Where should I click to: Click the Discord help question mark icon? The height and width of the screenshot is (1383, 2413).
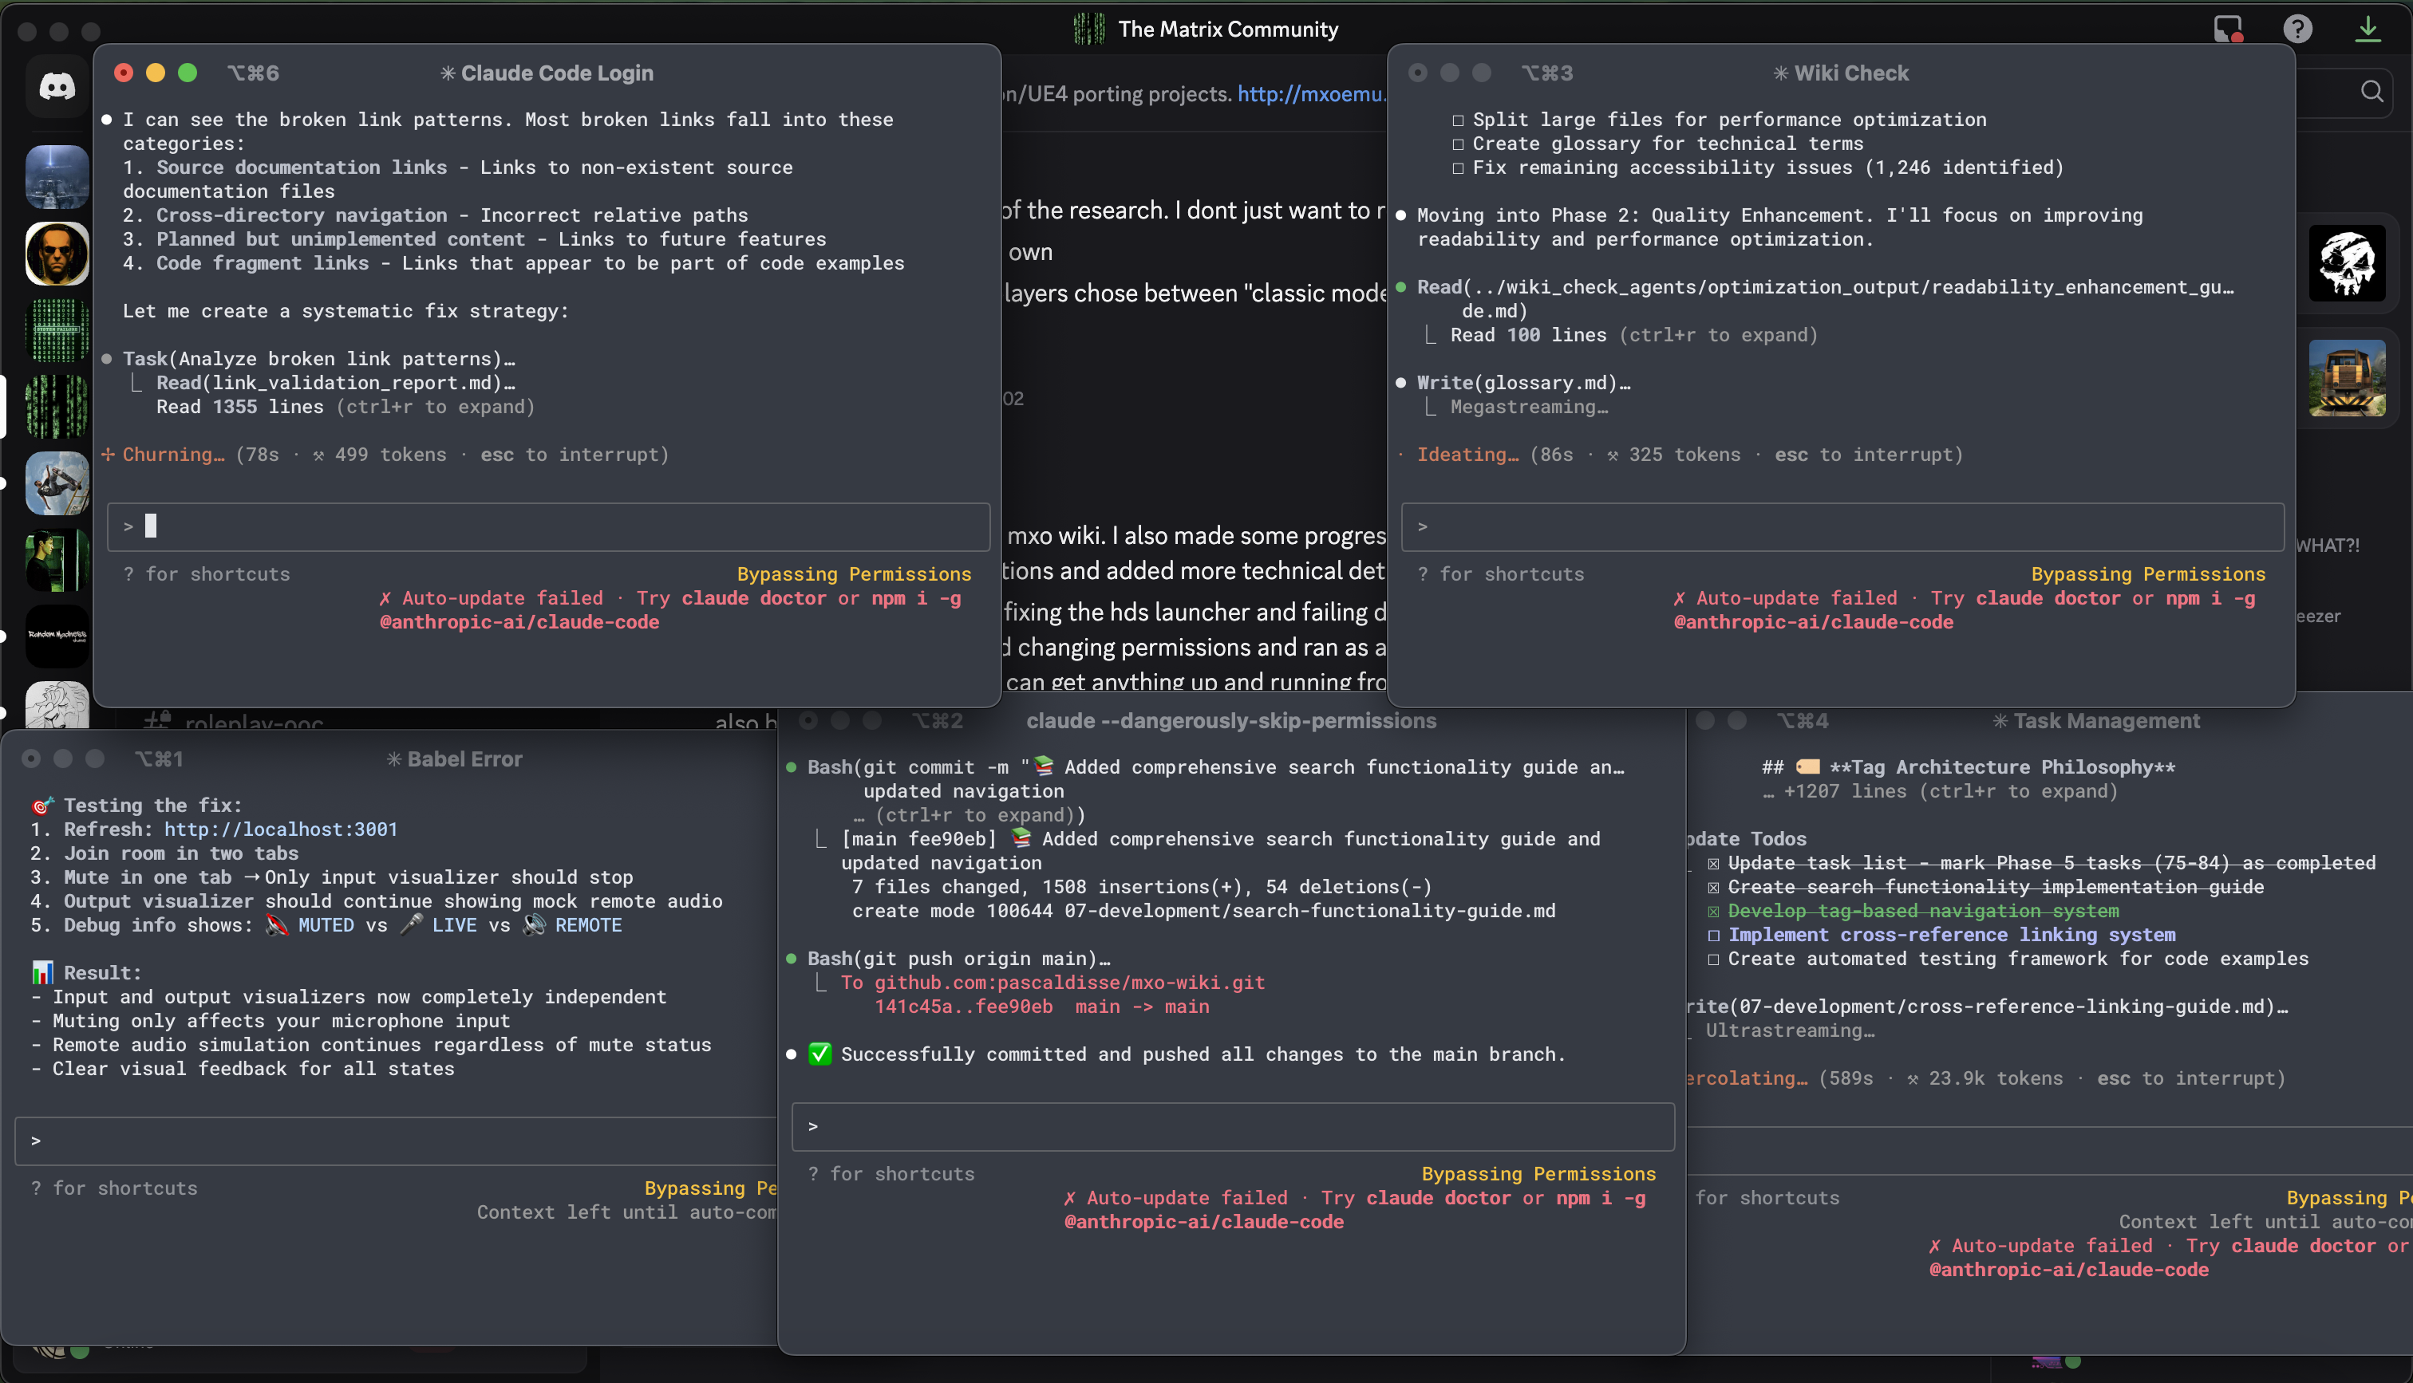tap(2297, 29)
